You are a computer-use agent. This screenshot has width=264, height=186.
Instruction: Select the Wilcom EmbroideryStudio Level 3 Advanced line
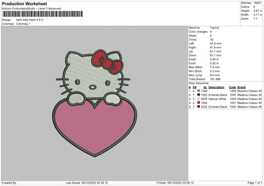[31, 9]
